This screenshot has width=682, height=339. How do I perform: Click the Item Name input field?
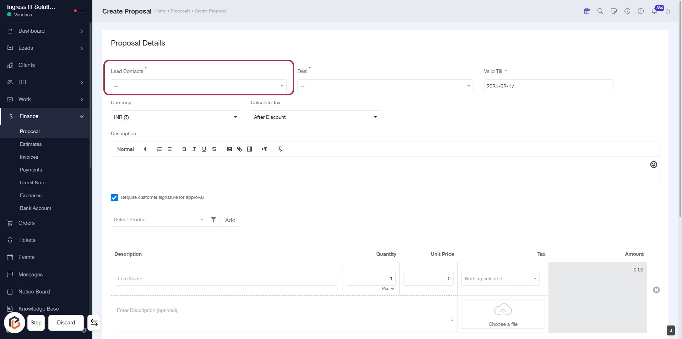(226, 279)
